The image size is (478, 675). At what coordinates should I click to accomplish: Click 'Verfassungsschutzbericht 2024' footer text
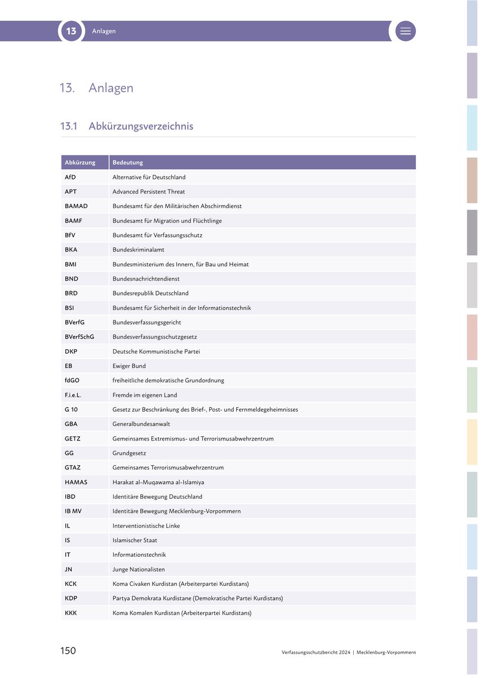coord(316,652)
